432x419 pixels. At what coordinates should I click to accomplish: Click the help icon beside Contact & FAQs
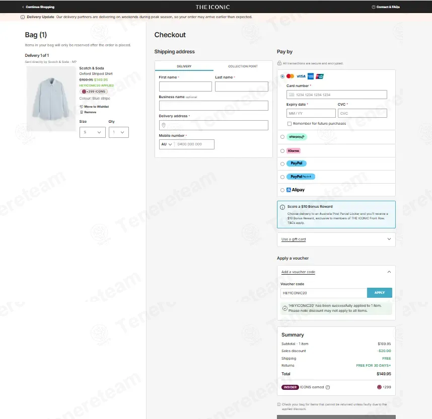[x=374, y=7]
